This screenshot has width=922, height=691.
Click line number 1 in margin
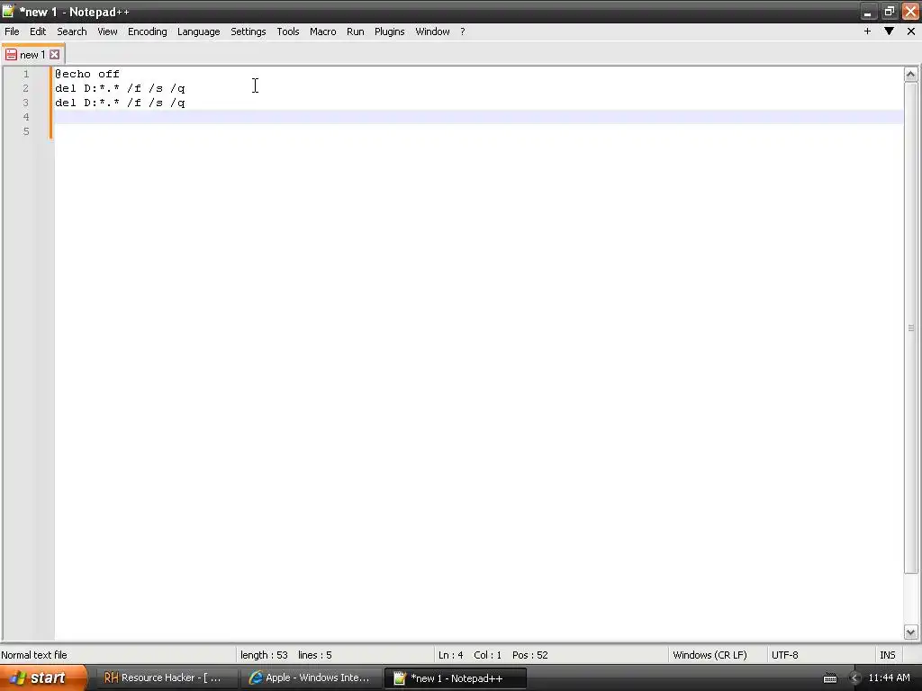[26, 74]
